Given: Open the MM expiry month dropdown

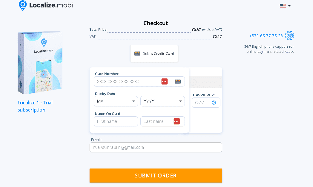Looking at the screenshot, I should point(116,101).
